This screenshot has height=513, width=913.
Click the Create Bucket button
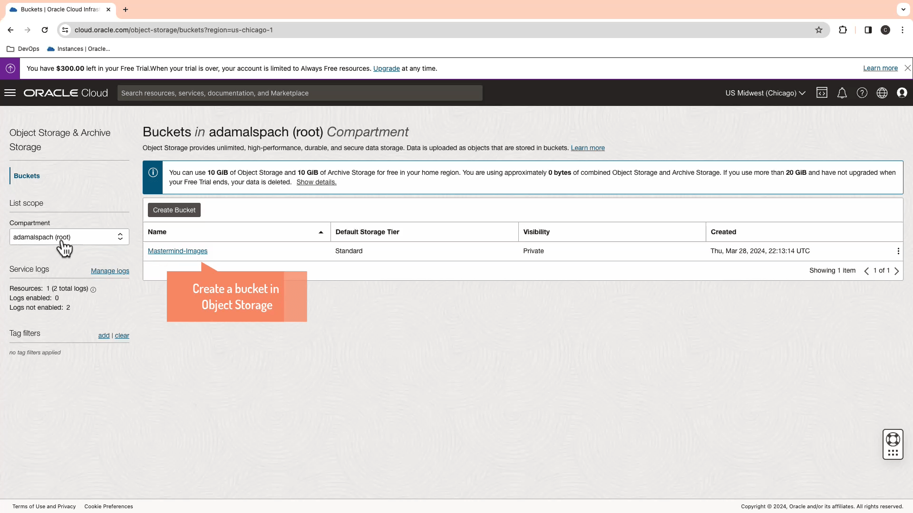(x=174, y=209)
